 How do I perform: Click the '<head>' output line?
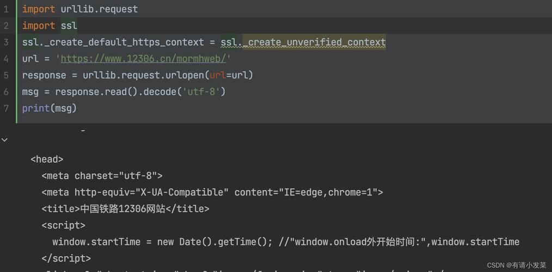point(47,159)
